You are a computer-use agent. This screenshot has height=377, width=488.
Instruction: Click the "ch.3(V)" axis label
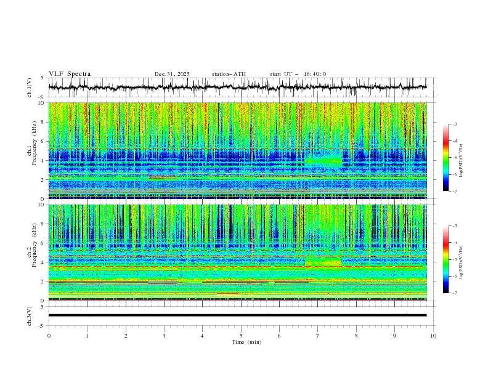[30, 316]
